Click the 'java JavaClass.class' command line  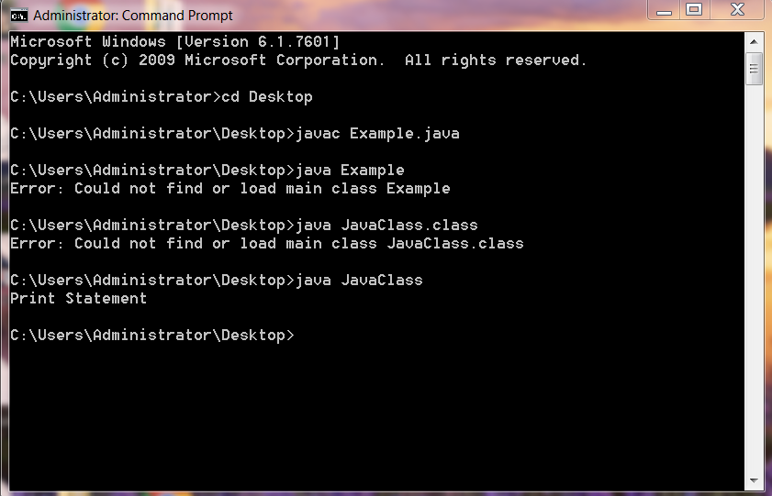click(243, 226)
